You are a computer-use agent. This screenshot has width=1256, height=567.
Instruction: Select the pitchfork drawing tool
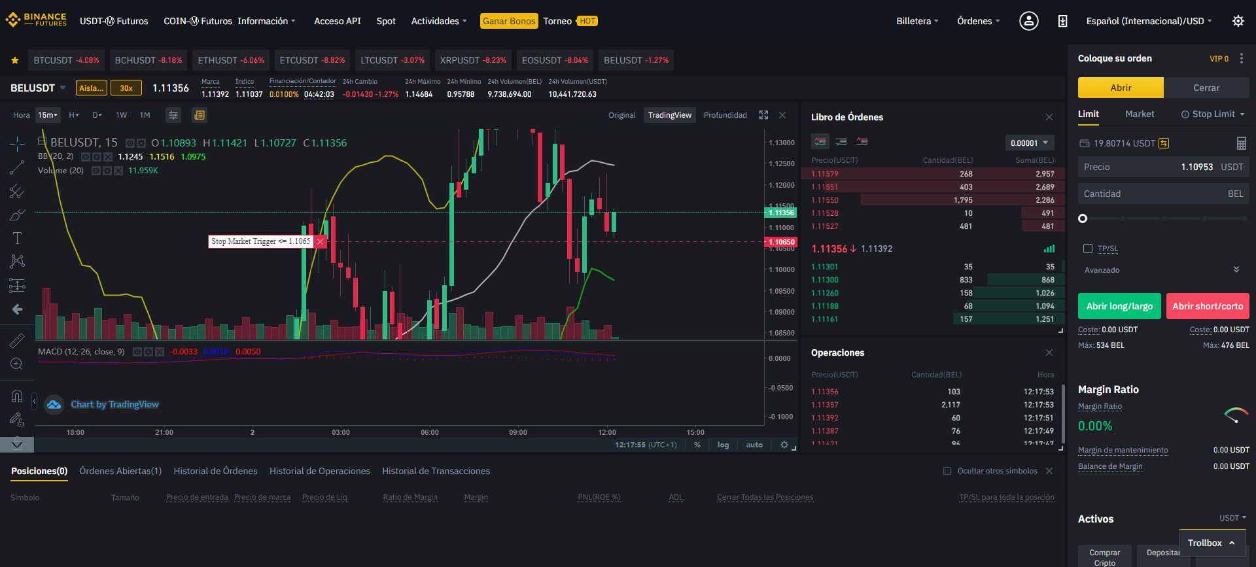[17, 191]
